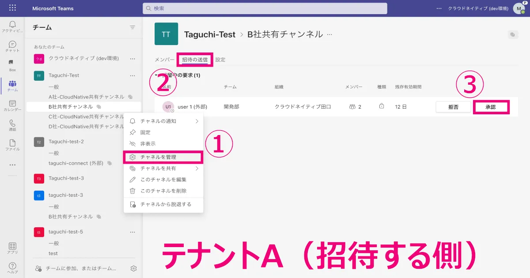
Task: Open taguchi-test-3 team with blue avatar
Action: 66,195
